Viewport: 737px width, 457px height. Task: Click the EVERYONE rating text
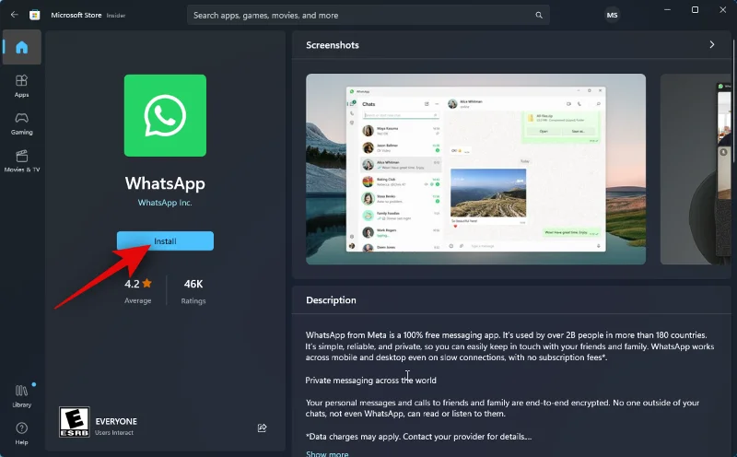pyautogui.click(x=116, y=421)
